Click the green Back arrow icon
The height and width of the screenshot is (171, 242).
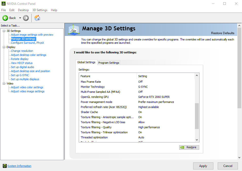click(x=5, y=18)
